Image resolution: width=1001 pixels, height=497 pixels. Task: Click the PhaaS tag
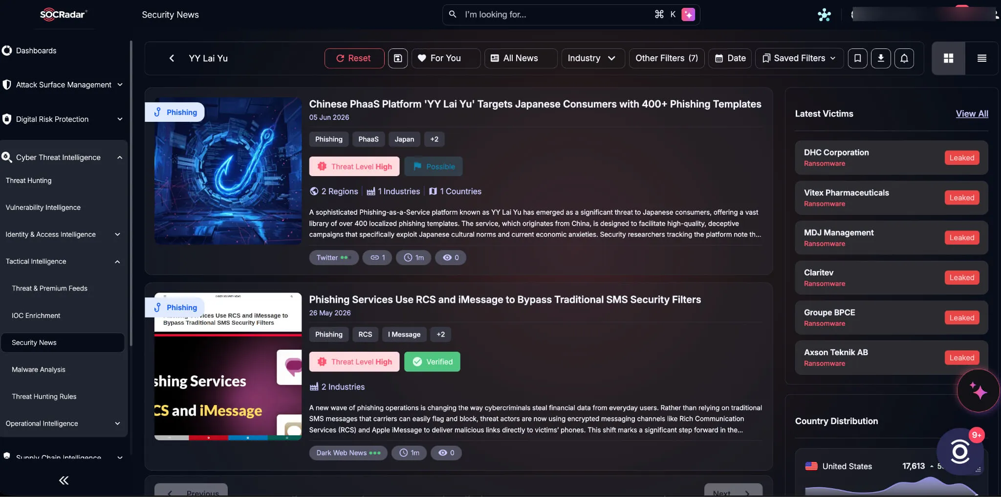369,139
